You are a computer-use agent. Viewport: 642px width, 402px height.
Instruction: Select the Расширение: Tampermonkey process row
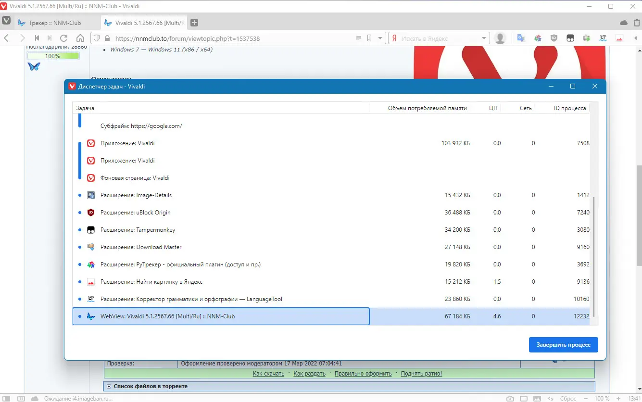[x=331, y=230]
